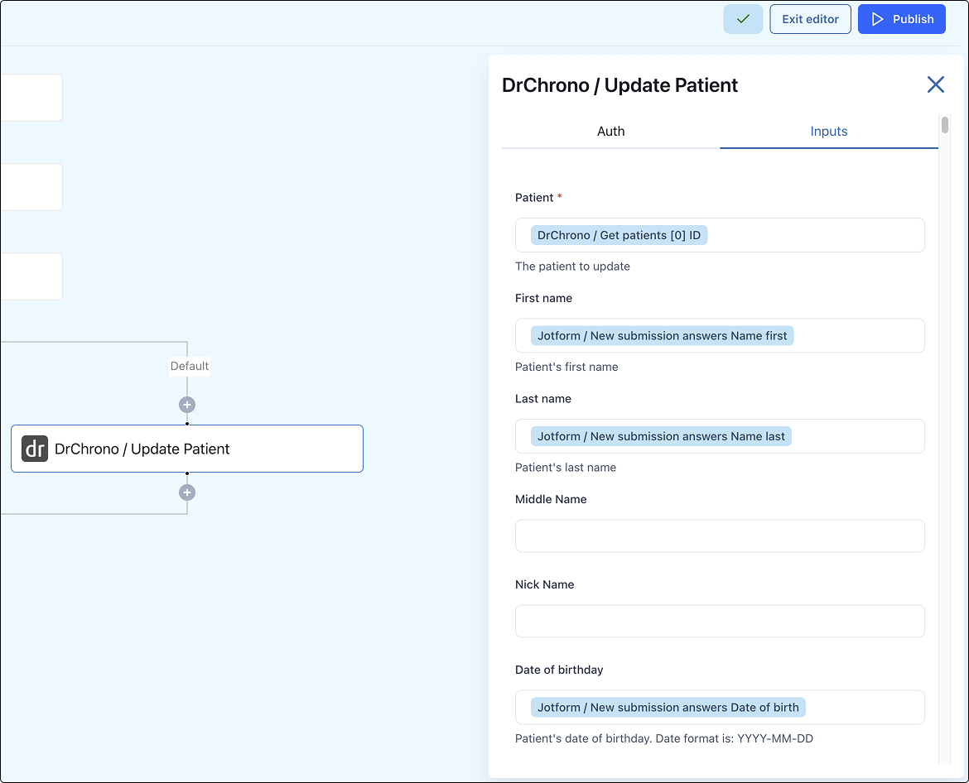Select the DrChrono Get patients ID tag
Image resolution: width=969 pixels, height=783 pixels.
[x=619, y=235]
